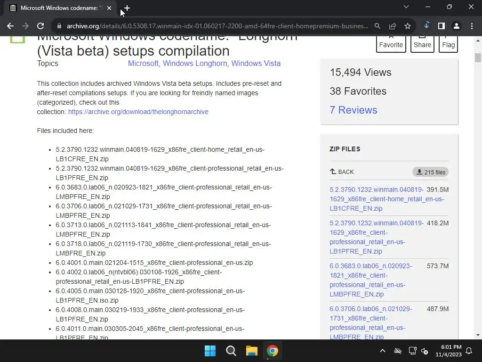482x362 pixels.
Task: Click the address bar URL
Action: 217,26
